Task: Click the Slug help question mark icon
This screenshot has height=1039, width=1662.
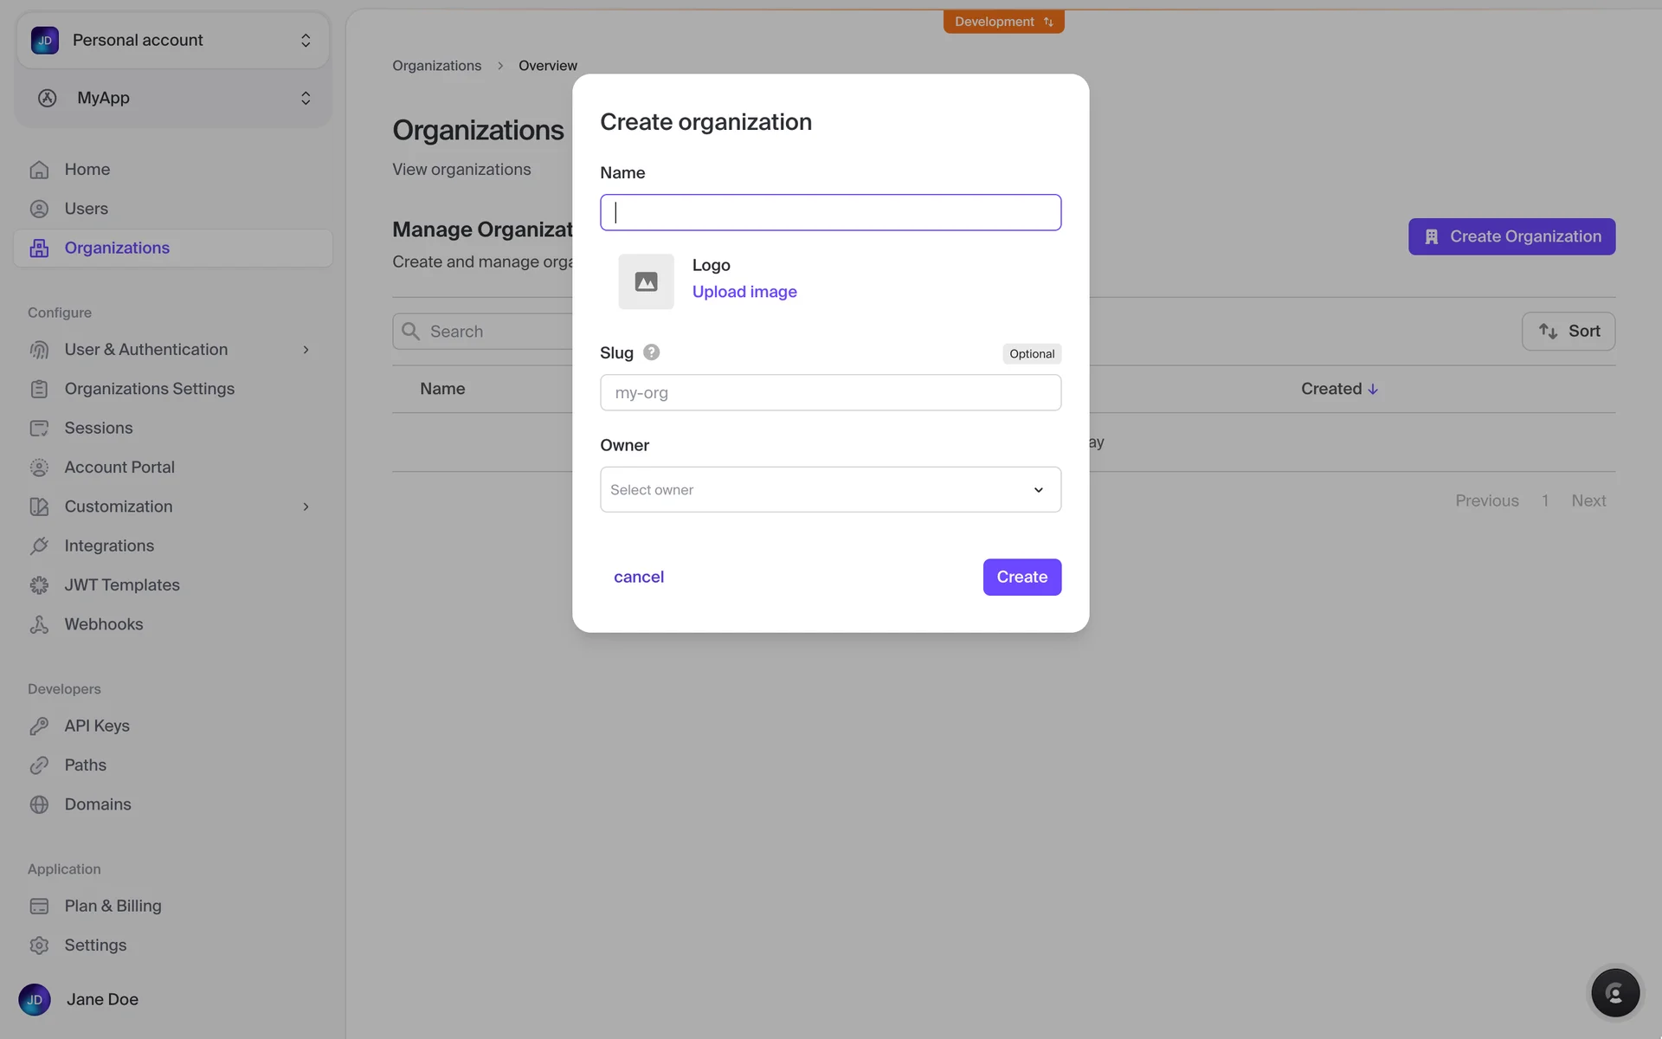Action: coord(652,352)
